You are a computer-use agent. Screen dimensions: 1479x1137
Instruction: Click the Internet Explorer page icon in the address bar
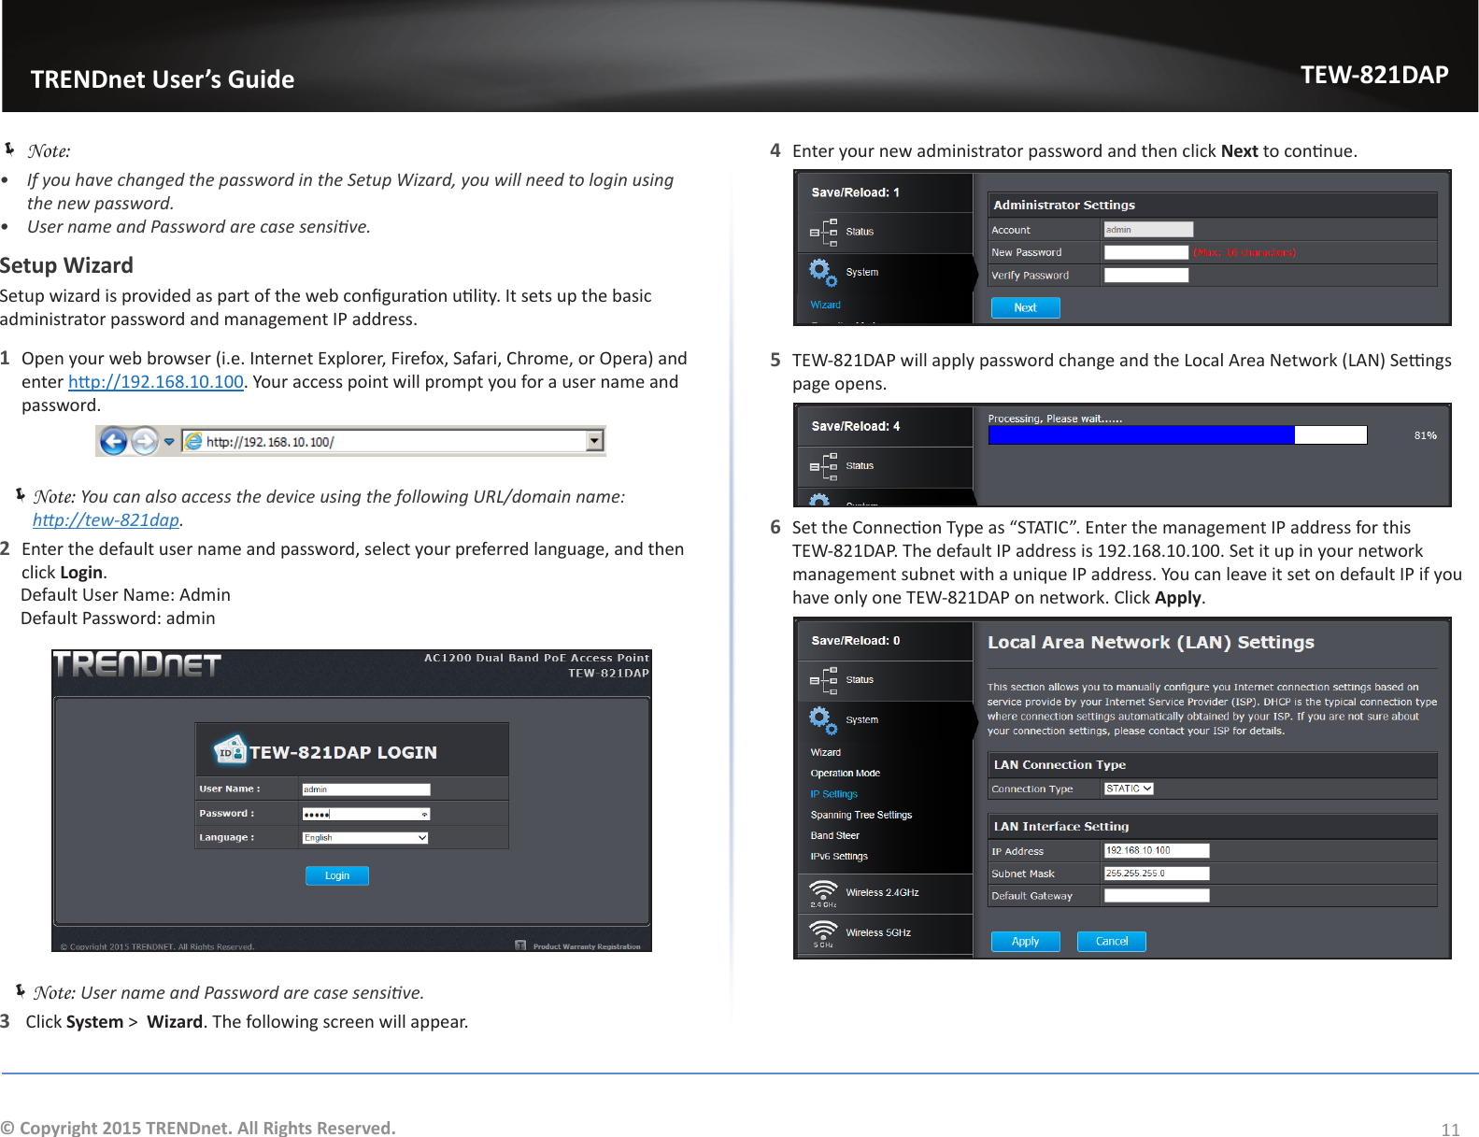[193, 442]
